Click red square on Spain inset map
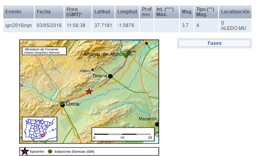The width and height of the screenshot is (258, 156). pyautogui.click(x=43, y=135)
